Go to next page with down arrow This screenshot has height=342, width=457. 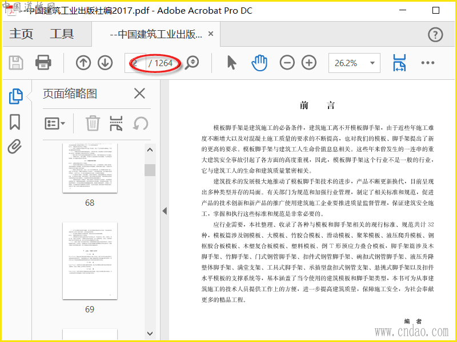click(x=105, y=63)
